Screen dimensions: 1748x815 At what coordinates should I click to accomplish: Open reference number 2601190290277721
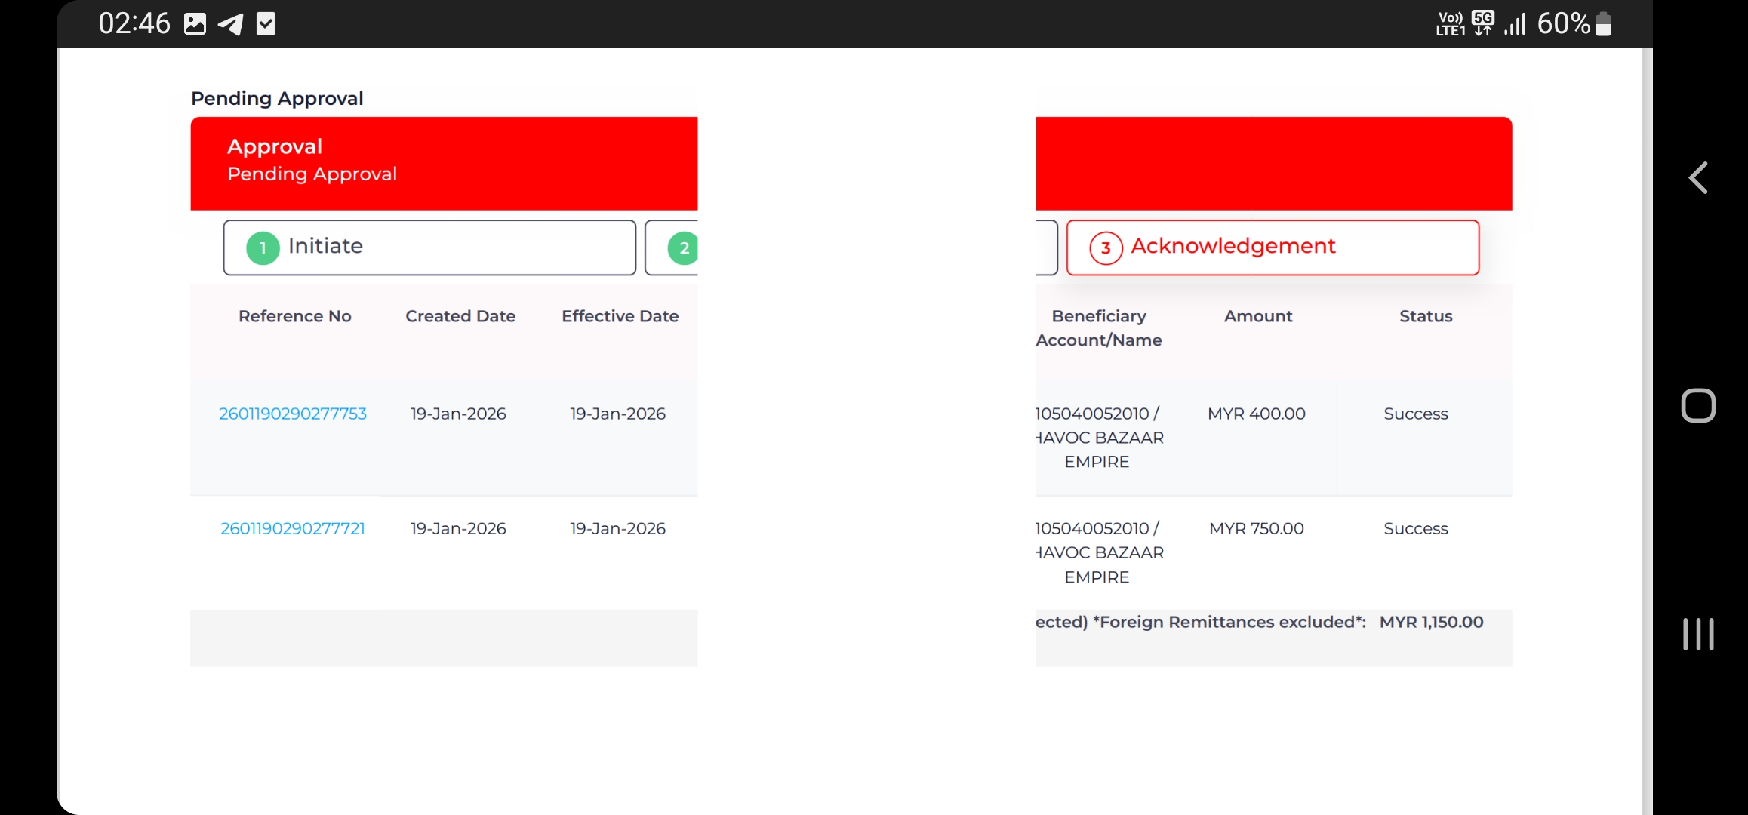293,528
